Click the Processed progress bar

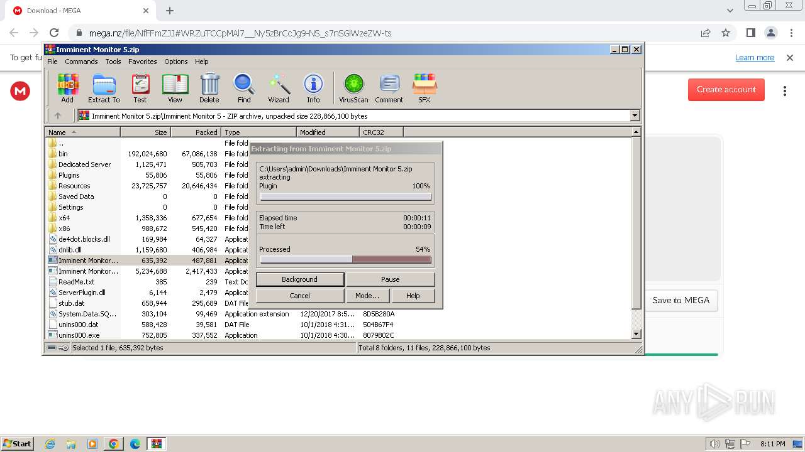click(345, 259)
